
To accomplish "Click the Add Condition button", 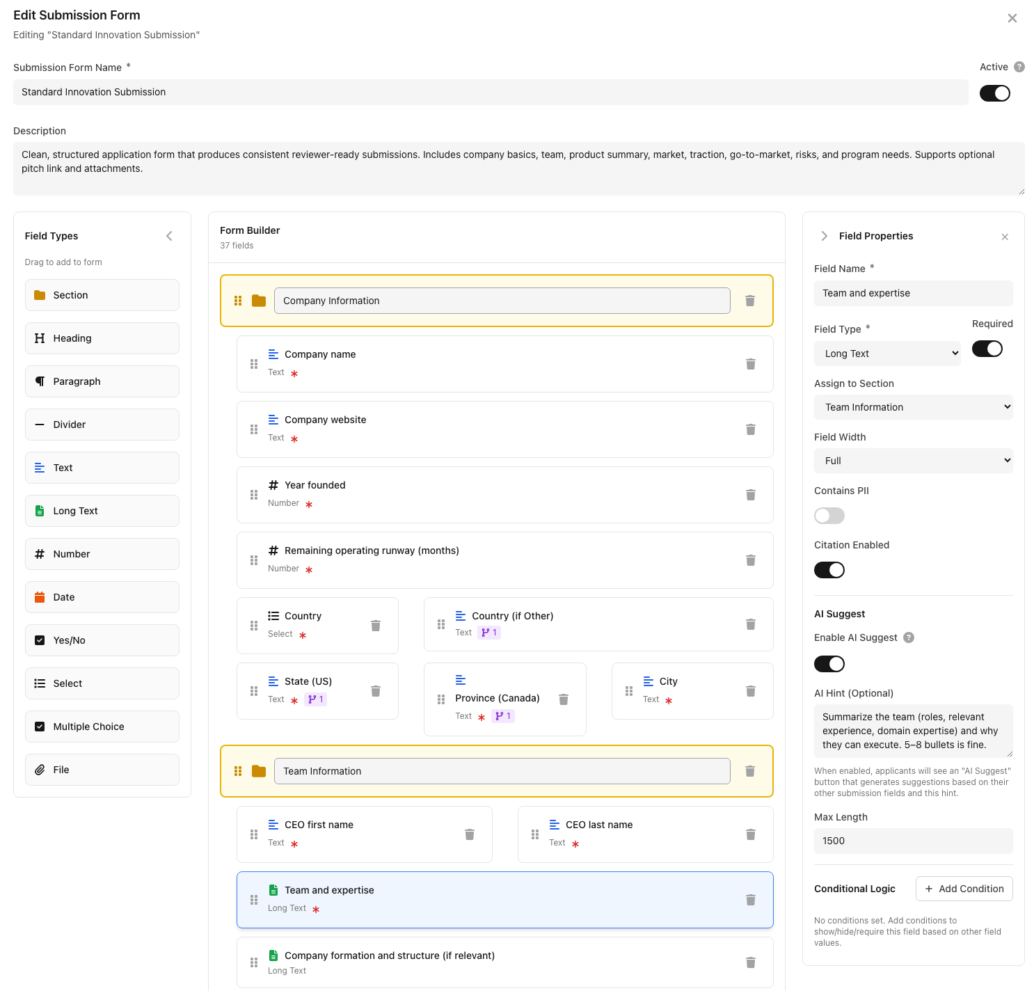I will pyautogui.click(x=964, y=889).
